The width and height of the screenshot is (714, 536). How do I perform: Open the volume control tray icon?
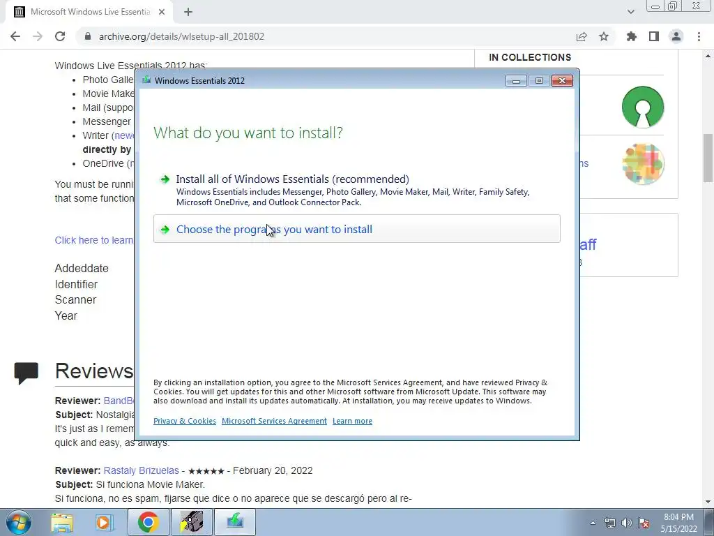(627, 523)
